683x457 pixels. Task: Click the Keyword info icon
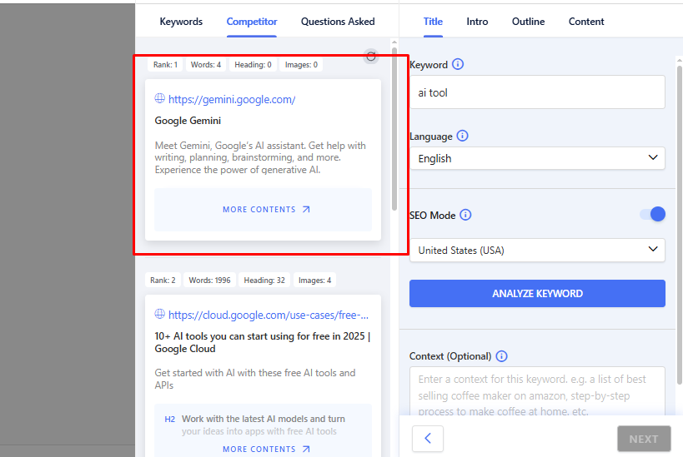(458, 65)
